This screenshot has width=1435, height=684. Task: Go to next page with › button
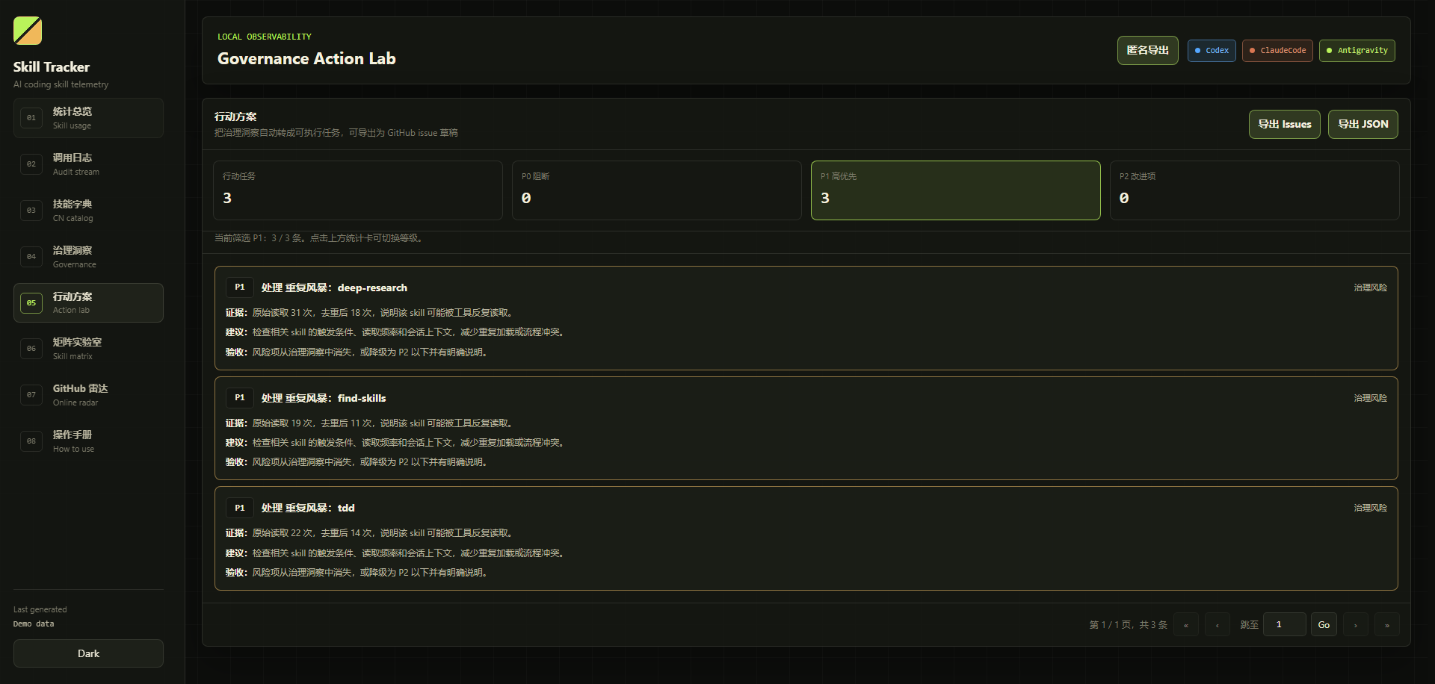click(1356, 624)
